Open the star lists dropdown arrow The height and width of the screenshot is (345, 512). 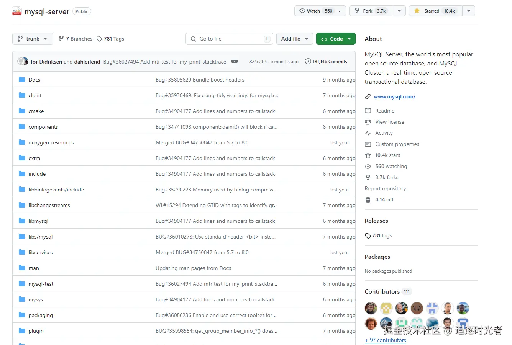[x=469, y=11]
